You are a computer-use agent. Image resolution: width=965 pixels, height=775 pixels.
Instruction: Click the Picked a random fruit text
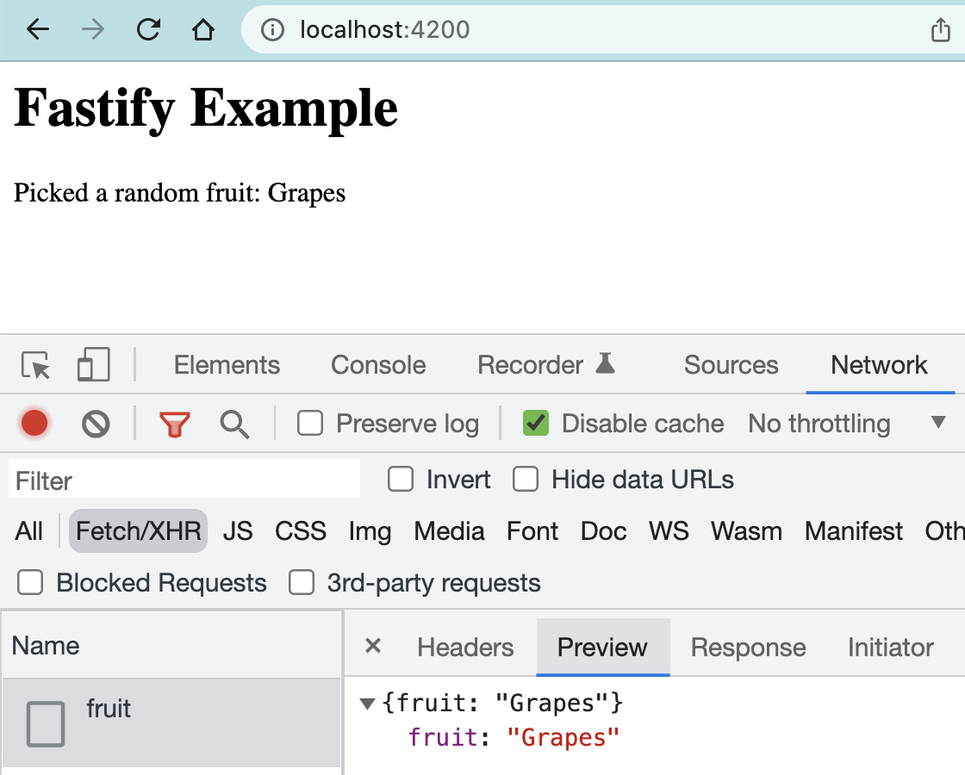click(179, 193)
